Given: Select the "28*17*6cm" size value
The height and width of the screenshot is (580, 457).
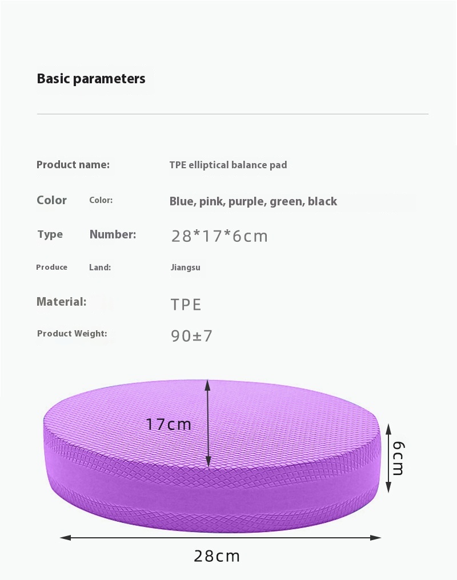Looking at the screenshot, I should pos(219,236).
